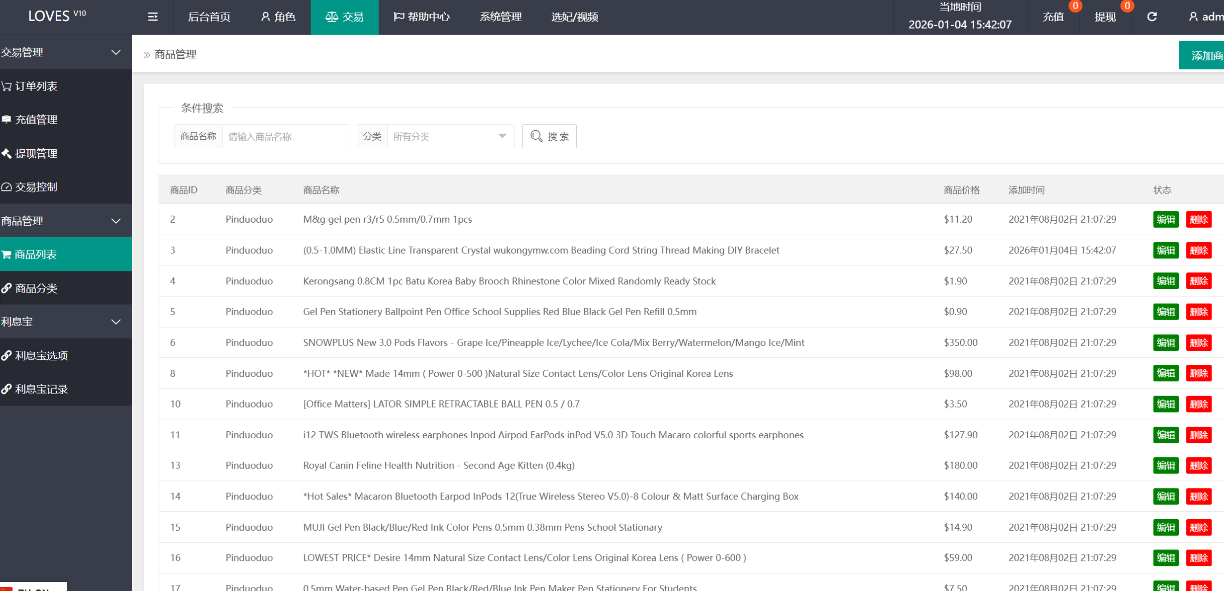Click 编辑 for product ID 2
Image resolution: width=1224 pixels, height=591 pixels.
coord(1165,219)
